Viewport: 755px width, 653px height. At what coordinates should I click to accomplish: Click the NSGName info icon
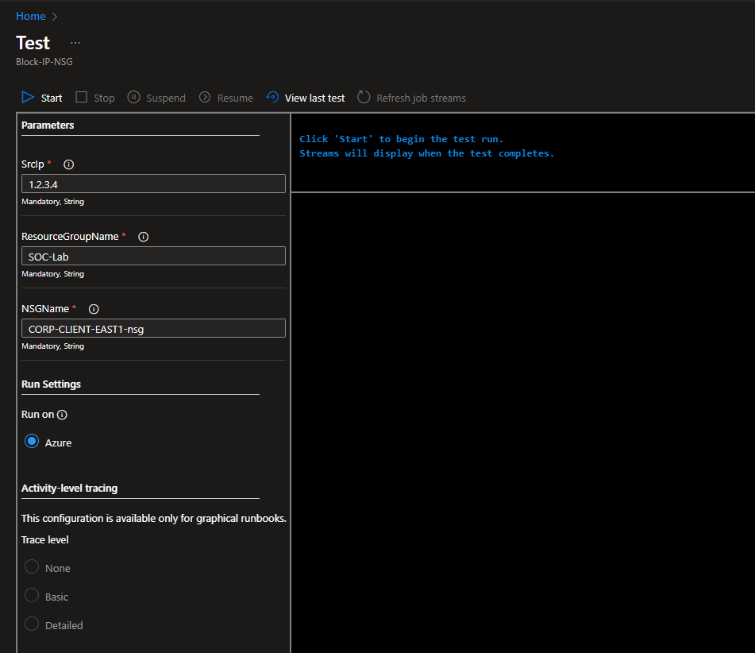point(94,309)
